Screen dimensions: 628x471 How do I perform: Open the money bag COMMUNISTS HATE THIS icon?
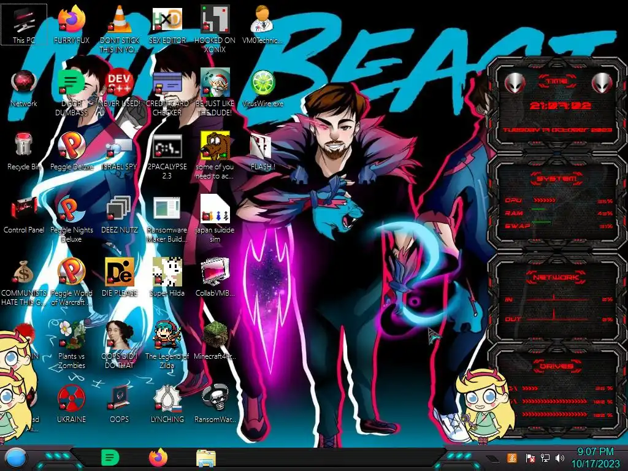24,282
